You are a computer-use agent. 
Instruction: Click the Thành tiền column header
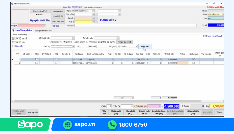[169, 54]
